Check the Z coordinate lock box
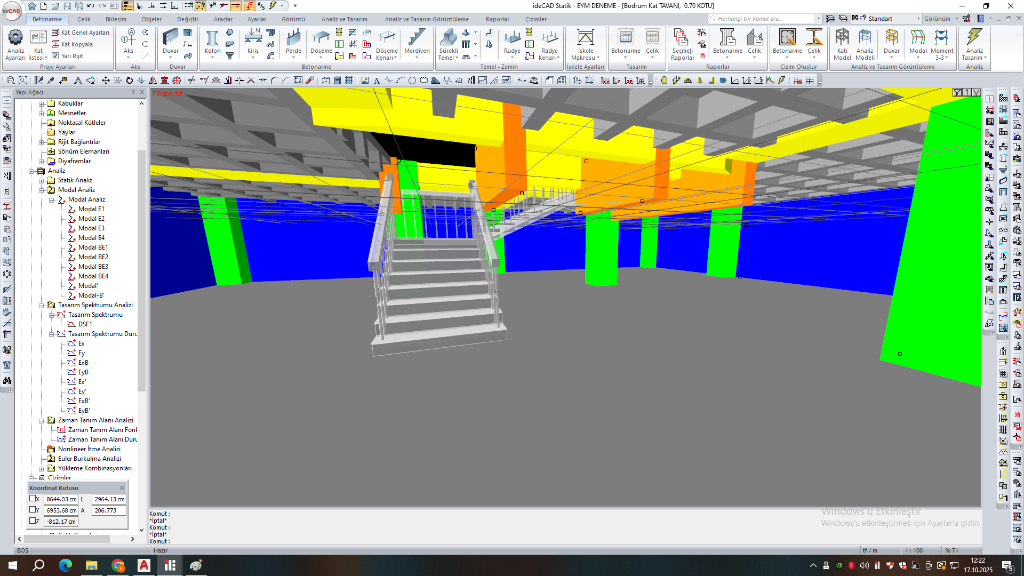 click(33, 521)
